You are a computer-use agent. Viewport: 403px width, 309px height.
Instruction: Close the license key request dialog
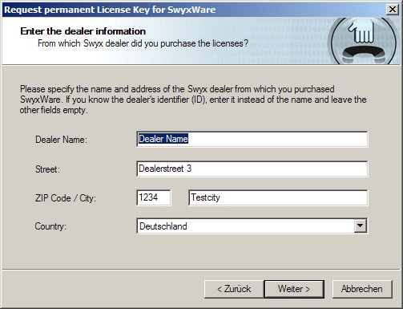[x=393, y=10]
